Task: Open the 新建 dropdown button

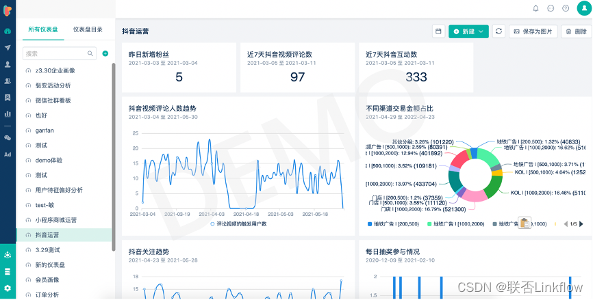Action: [x=468, y=31]
